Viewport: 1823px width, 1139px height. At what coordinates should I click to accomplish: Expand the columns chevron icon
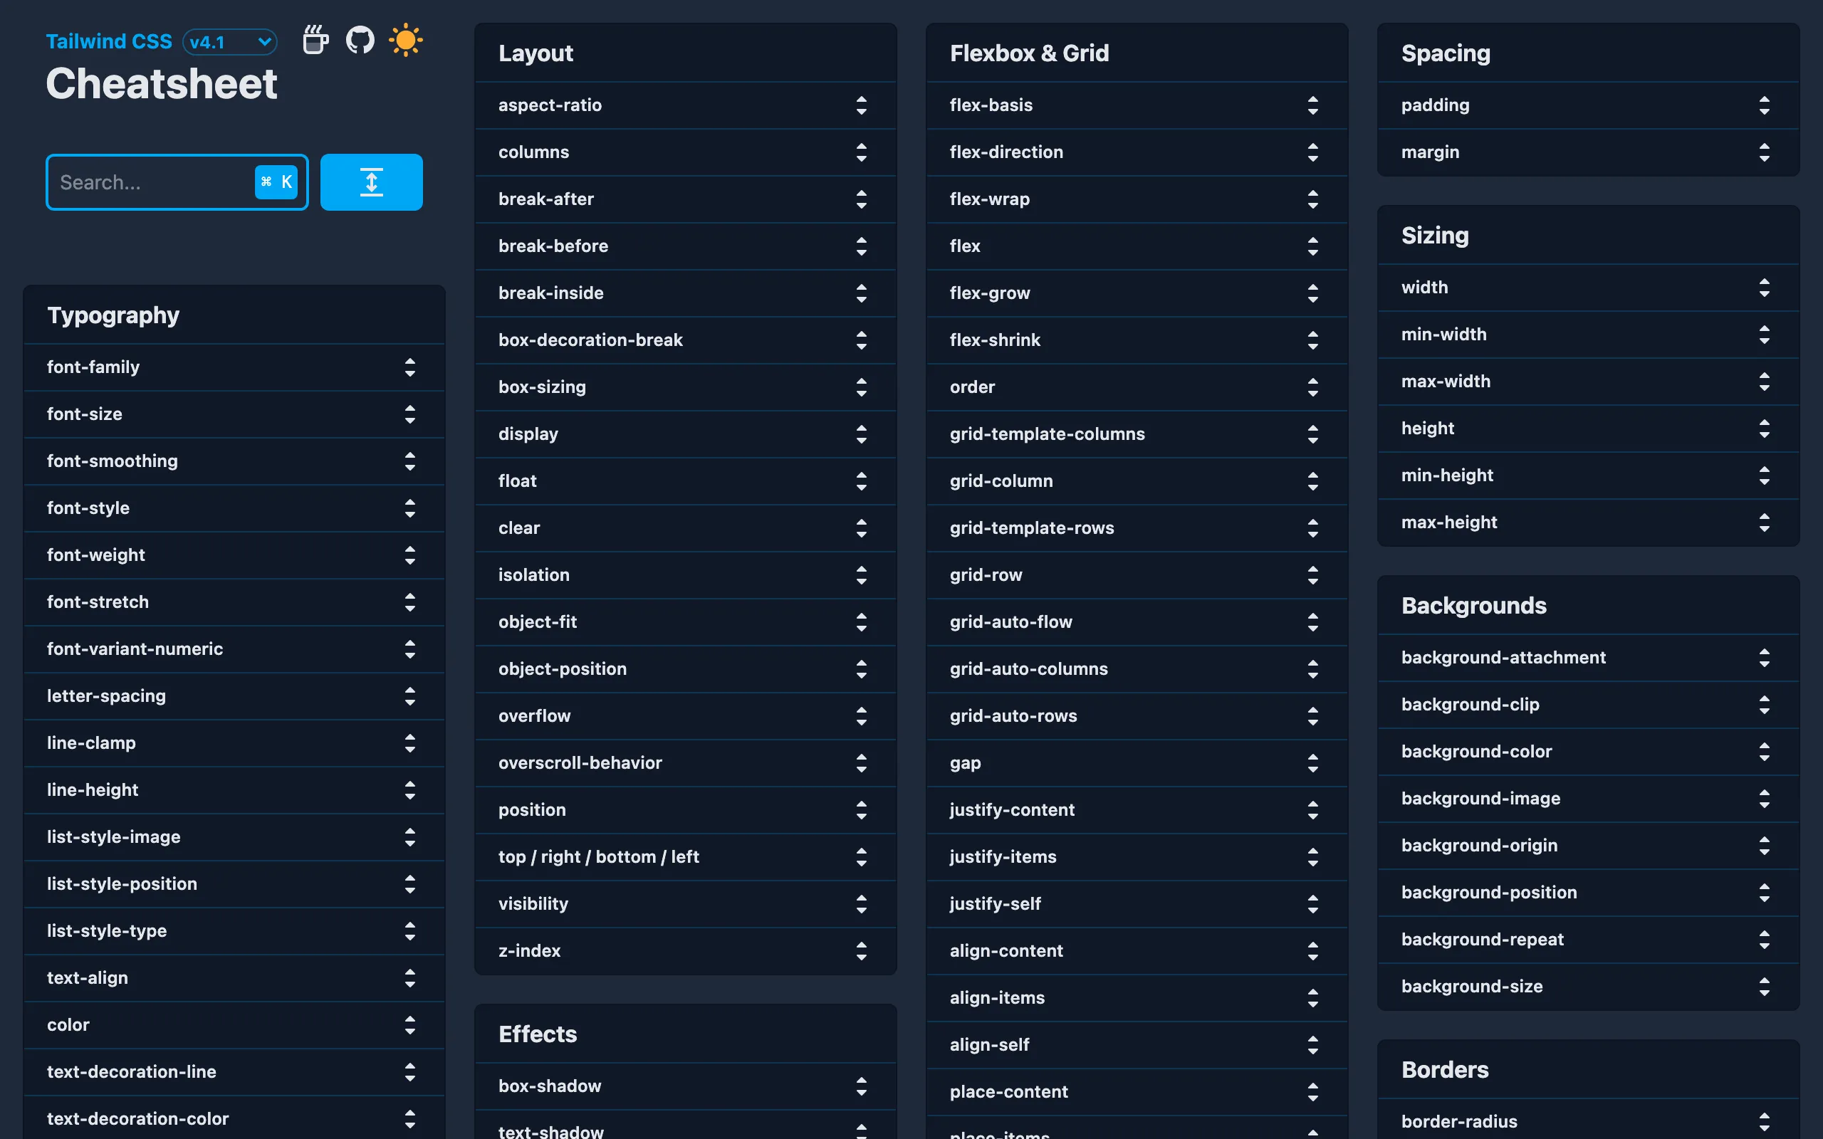(861, 152)
